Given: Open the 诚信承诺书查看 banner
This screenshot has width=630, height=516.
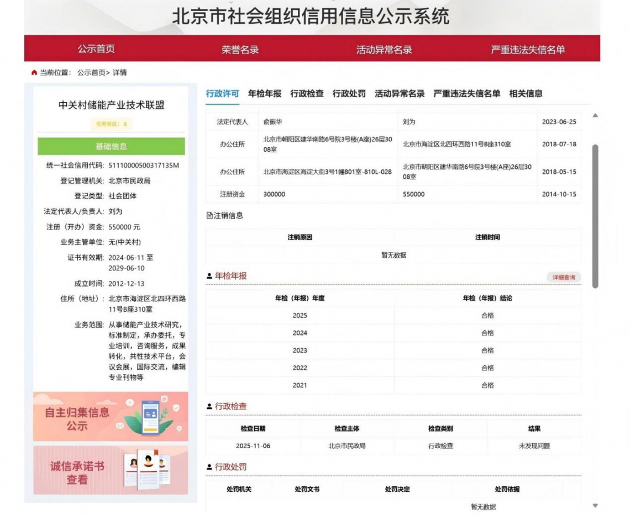Looking at the screenshot, I should (111, 470).
